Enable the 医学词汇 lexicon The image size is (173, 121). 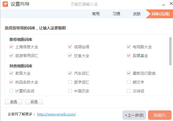[70, 82]
